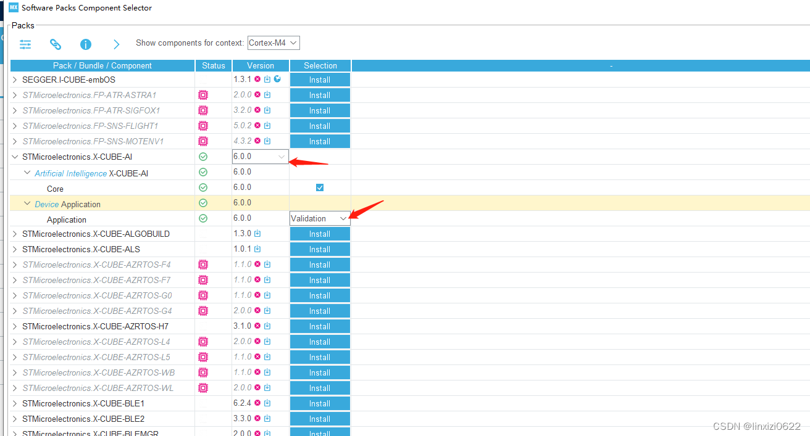Collapse the Device Application bundle
The height and width of the screenshot is (436, 810).
pos(27,204)
